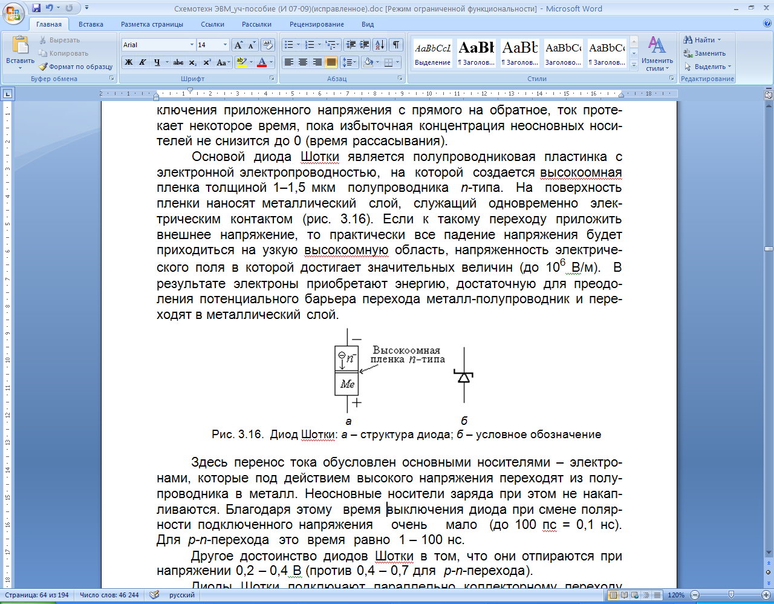Open the font size dropdown (14)
774x604 pixels.
(225, 45)
